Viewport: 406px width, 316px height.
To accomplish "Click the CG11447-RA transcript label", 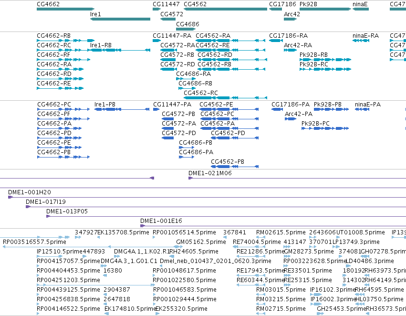I will pyautogui.click(x=172, y=35).
